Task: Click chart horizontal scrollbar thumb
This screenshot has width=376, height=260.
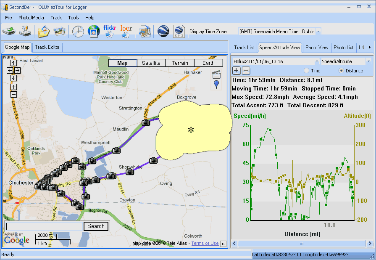Action: [302, 244]
